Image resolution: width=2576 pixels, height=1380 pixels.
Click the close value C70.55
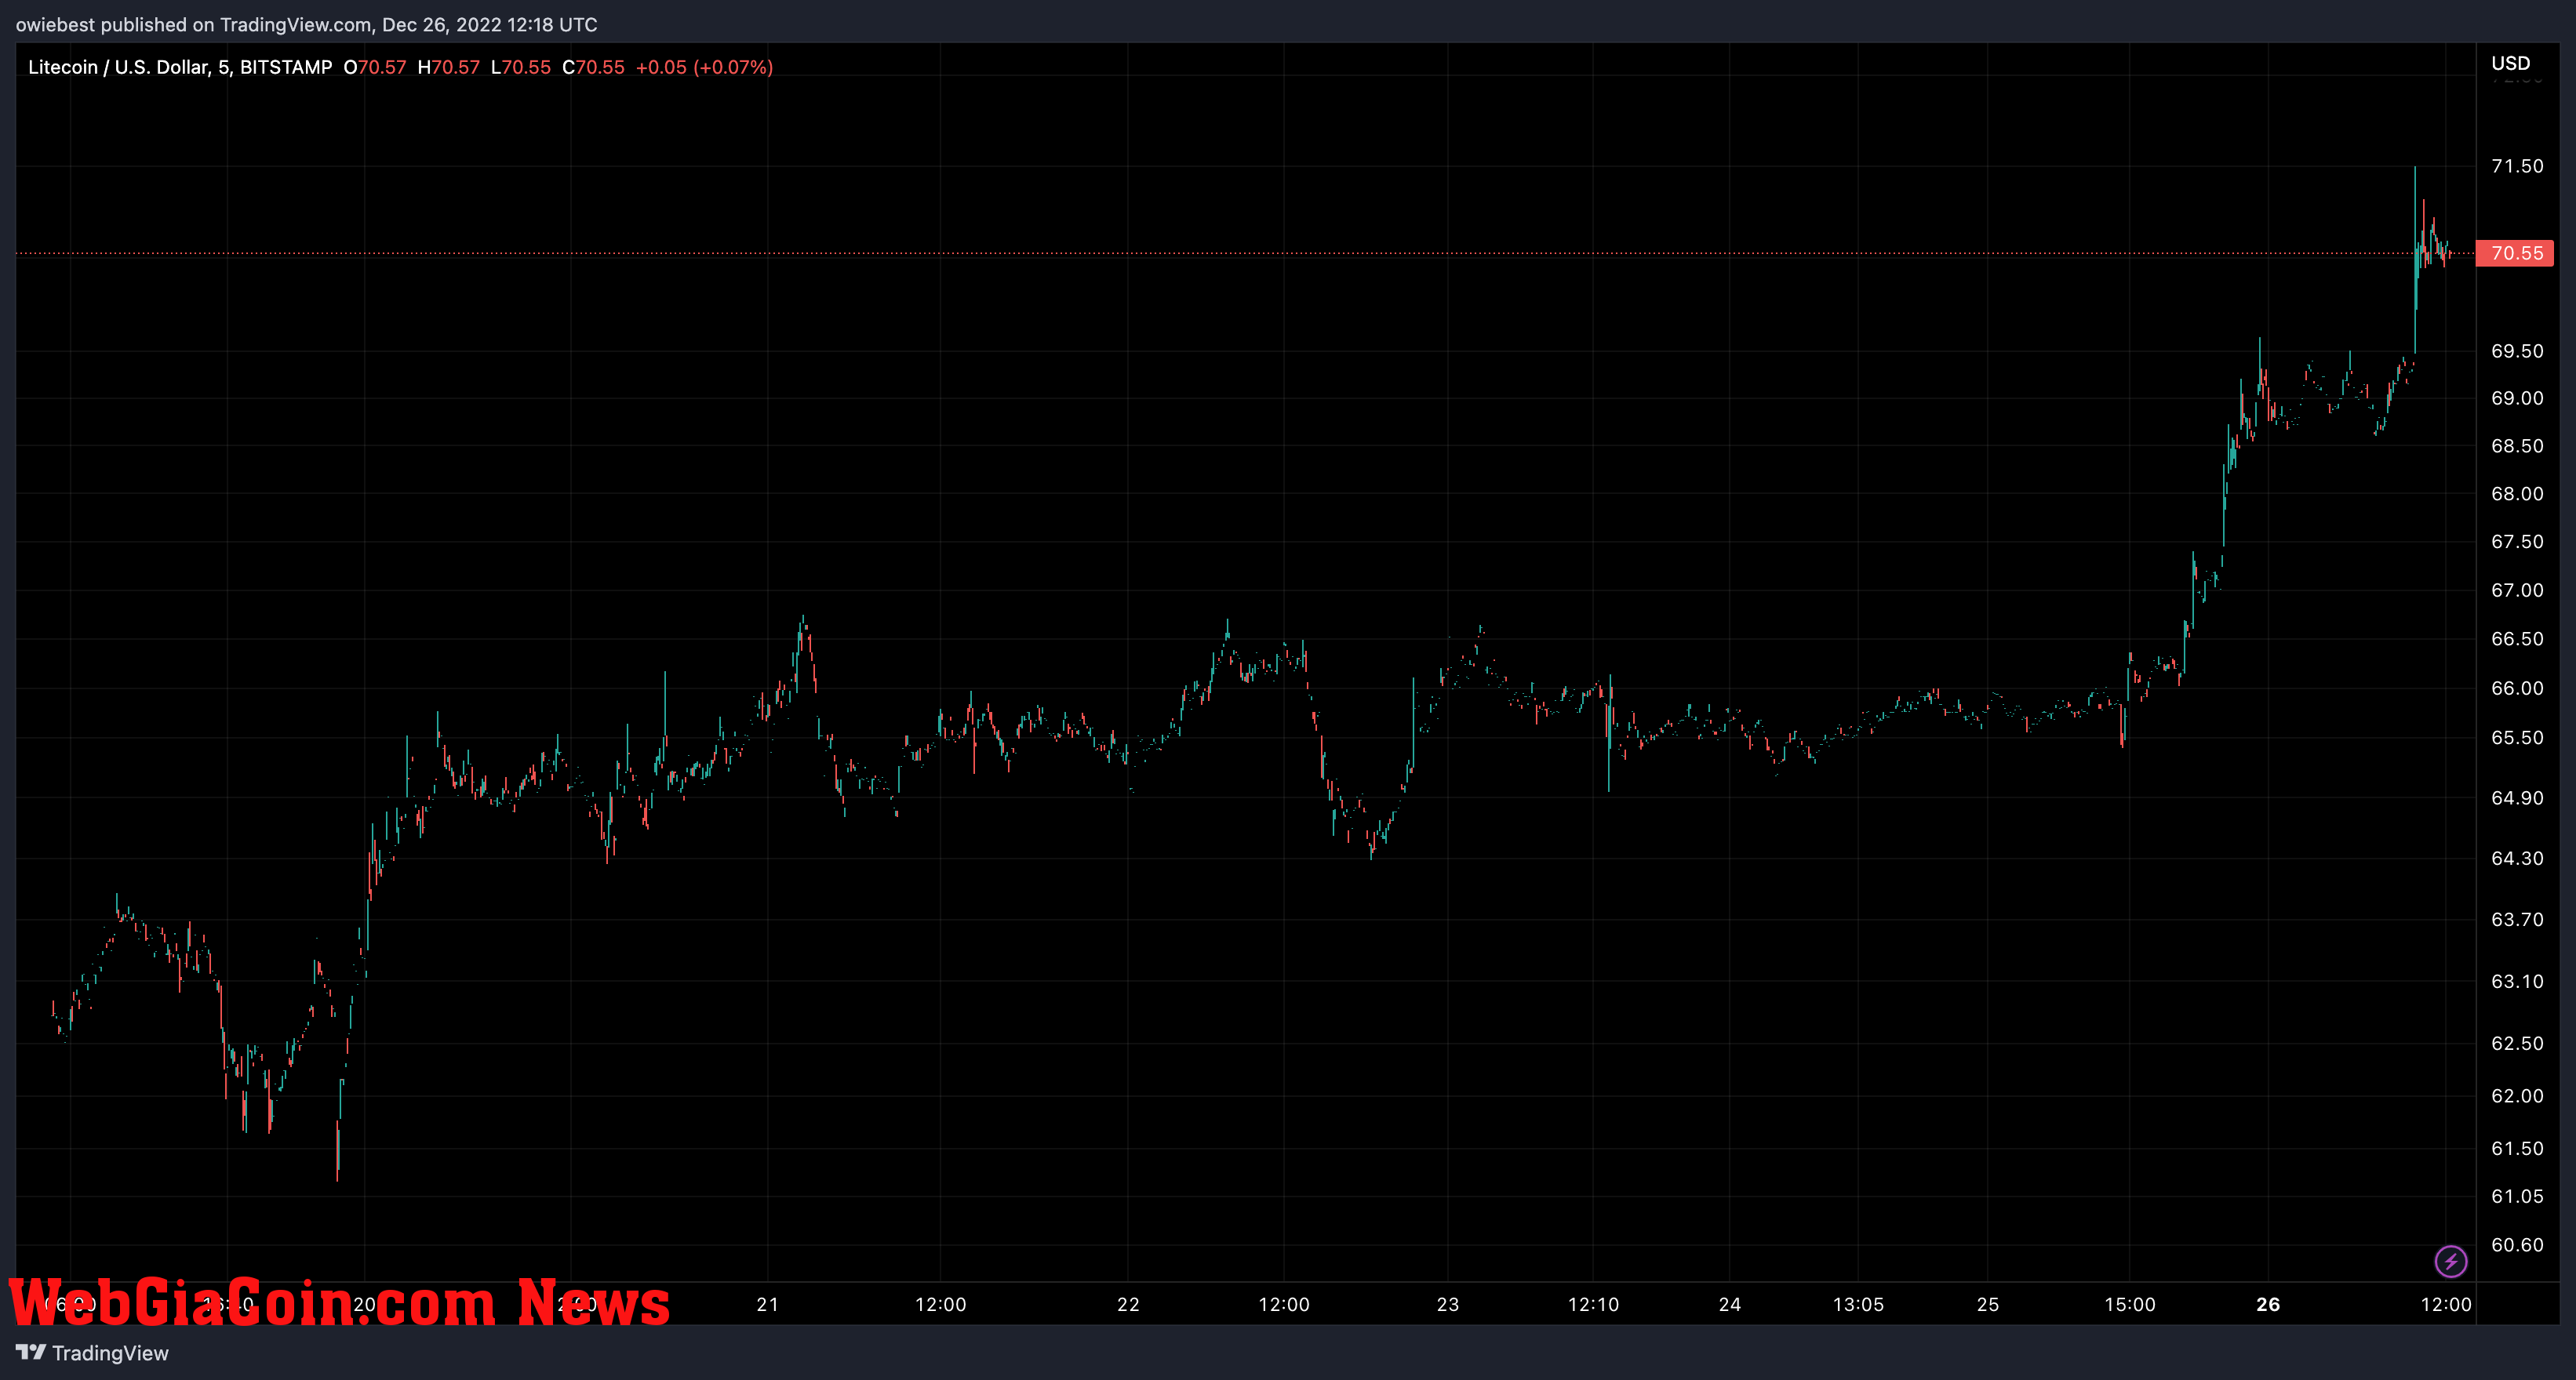[593, 67]
